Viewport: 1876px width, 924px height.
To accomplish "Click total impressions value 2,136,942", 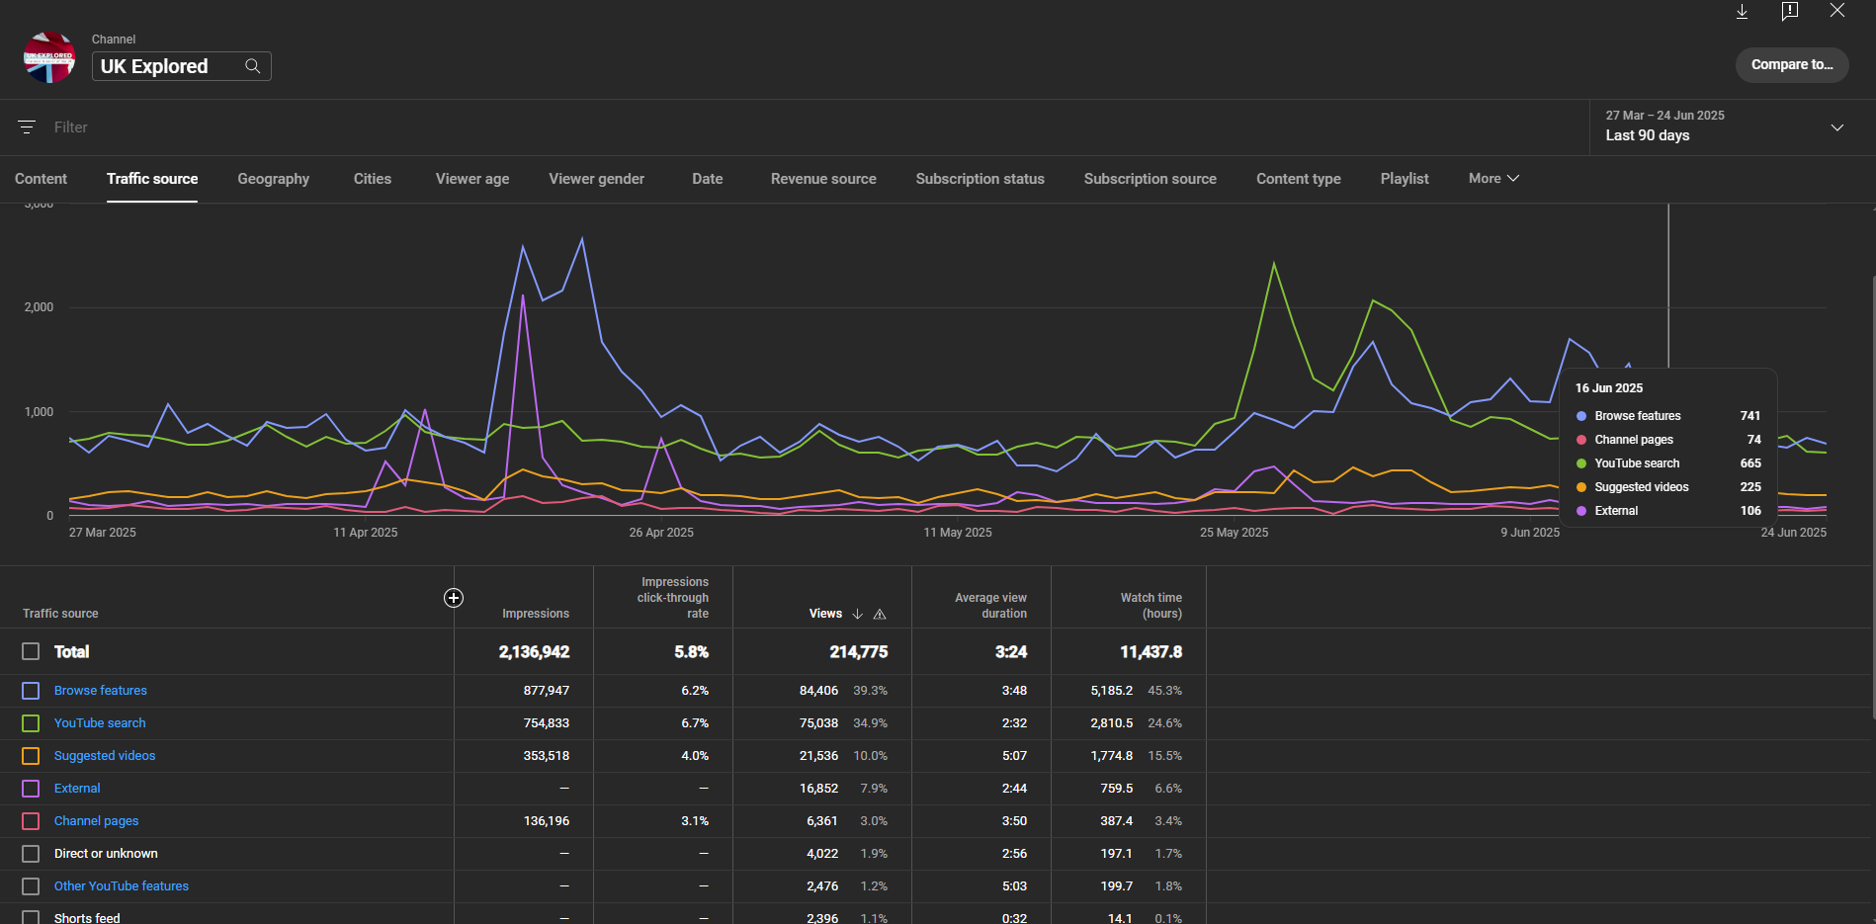I will tap(534, 652).
